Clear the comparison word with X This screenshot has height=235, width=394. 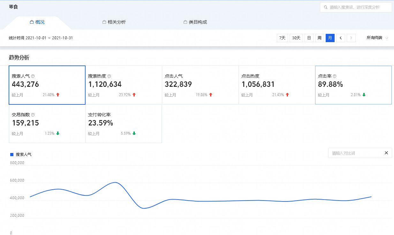[386, 153]
